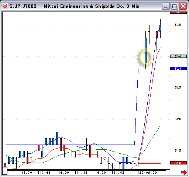Click the 525 price axis value

point(178,87)
